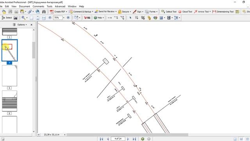Click the zoom in plus button
Image resolution: width=250 pixels, height=141 pixels.
68,18
